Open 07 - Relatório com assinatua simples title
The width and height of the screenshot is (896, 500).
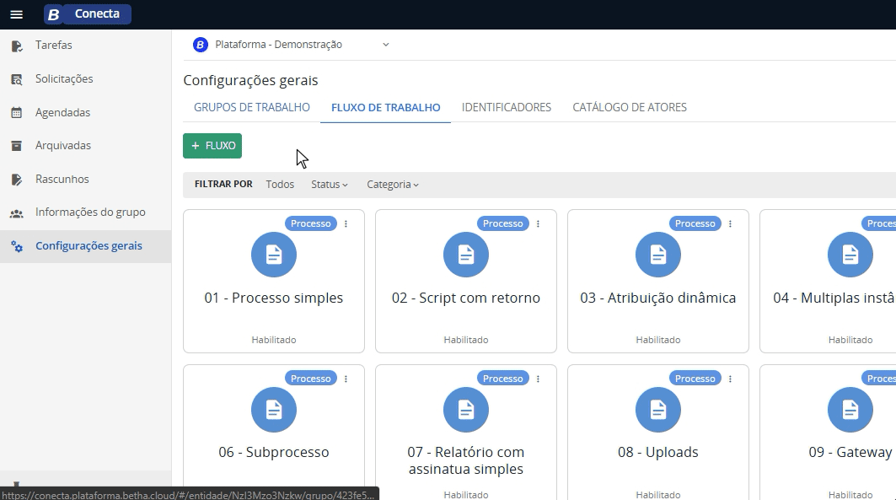coord(466,461)
